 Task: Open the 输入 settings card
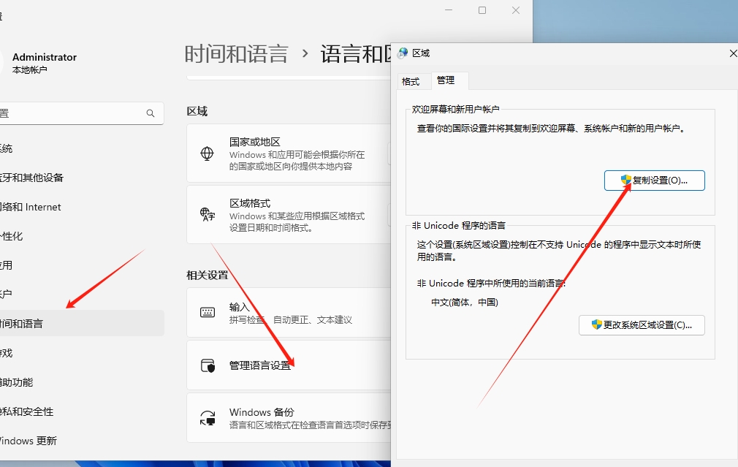click(x=289, y=313)
